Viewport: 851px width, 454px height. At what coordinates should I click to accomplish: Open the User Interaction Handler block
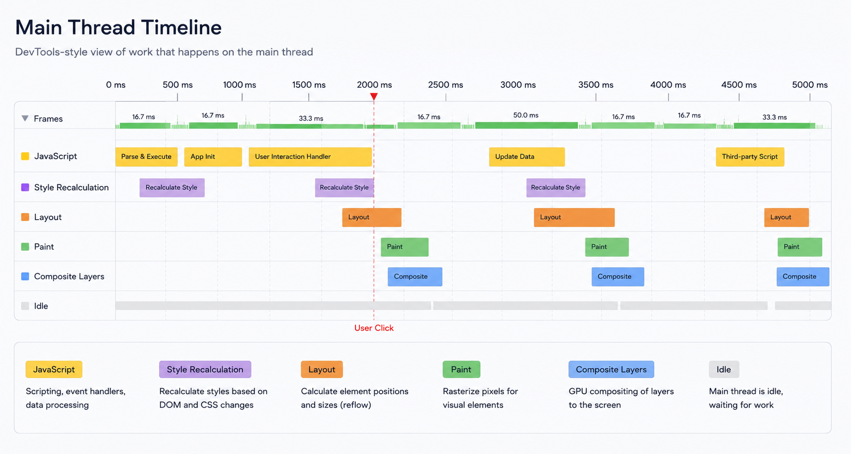[x=310, y=157]
